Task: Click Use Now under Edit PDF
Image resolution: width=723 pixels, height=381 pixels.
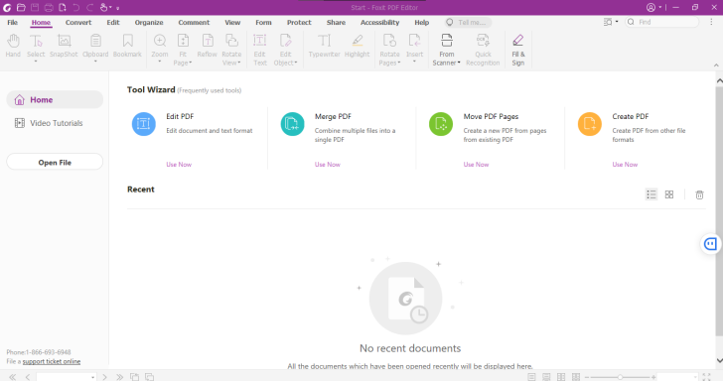Action: [179, 165]
